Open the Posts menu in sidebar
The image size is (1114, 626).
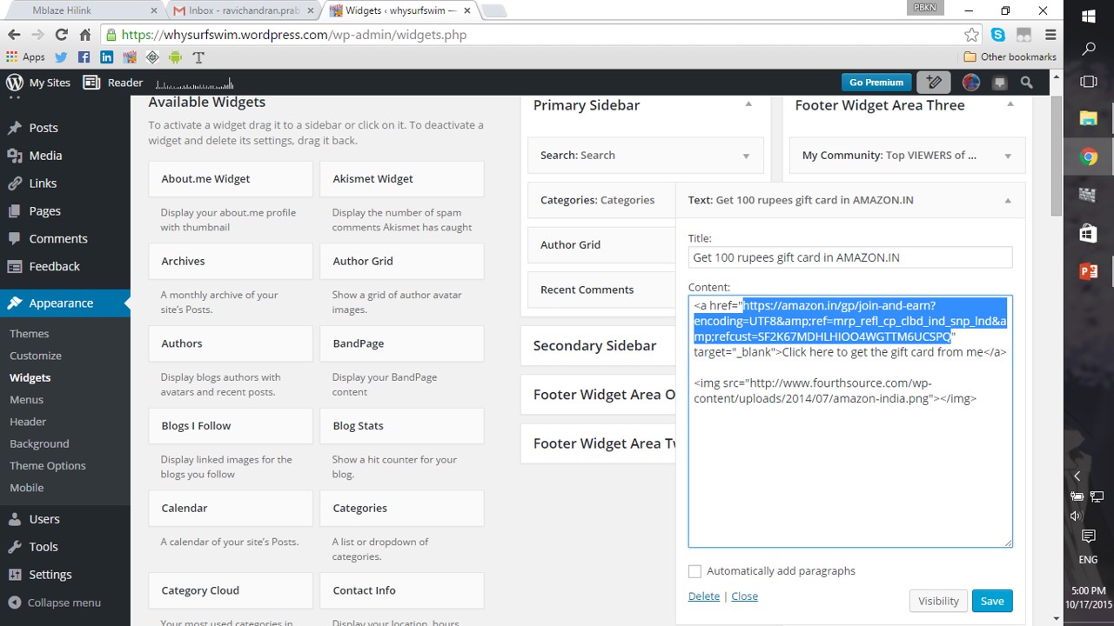click(x=44, y=128)
